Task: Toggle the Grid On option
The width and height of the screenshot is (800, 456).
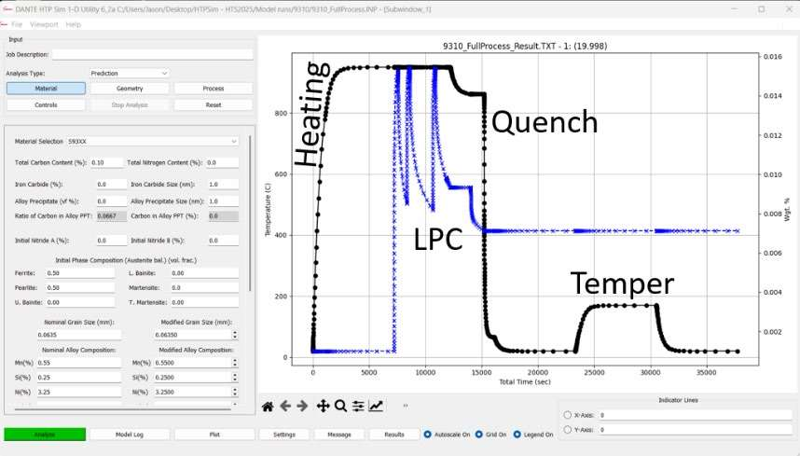Action: click(x=479, y=435)
